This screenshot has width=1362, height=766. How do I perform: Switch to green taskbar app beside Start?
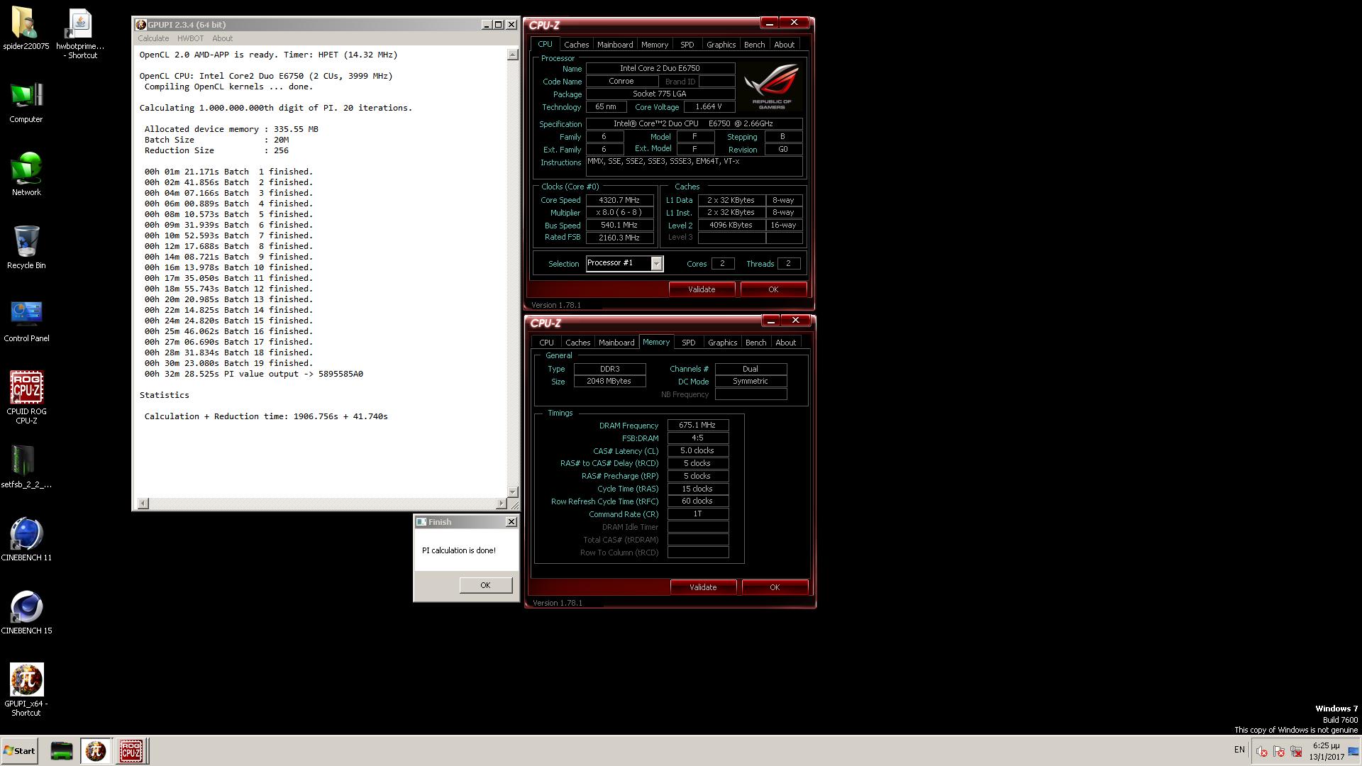[62, 750]
